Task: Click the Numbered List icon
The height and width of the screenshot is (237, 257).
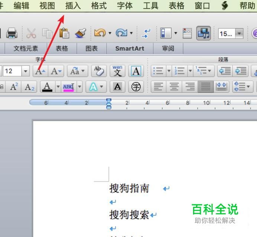Action: click(x=180, y=71)
